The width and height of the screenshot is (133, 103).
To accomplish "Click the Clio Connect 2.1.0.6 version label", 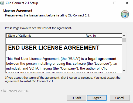I will [15, 91].
